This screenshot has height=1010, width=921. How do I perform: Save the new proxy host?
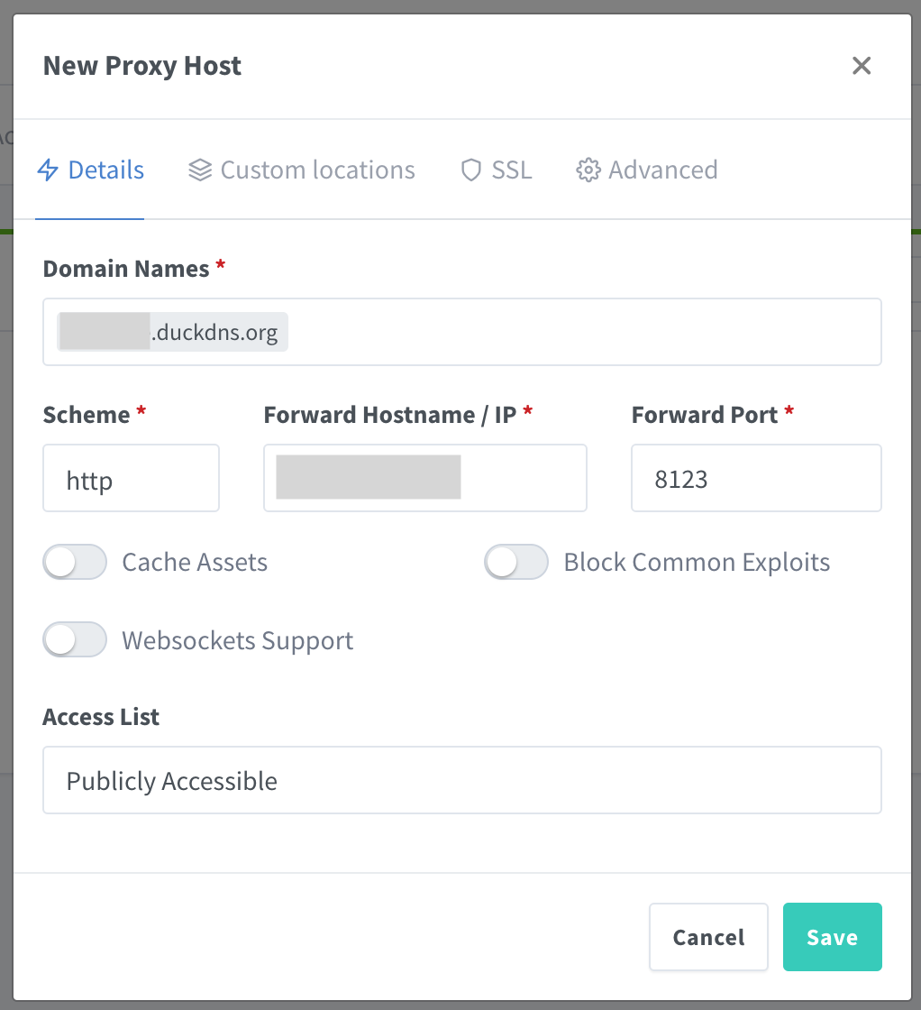(x=832, y=938)
